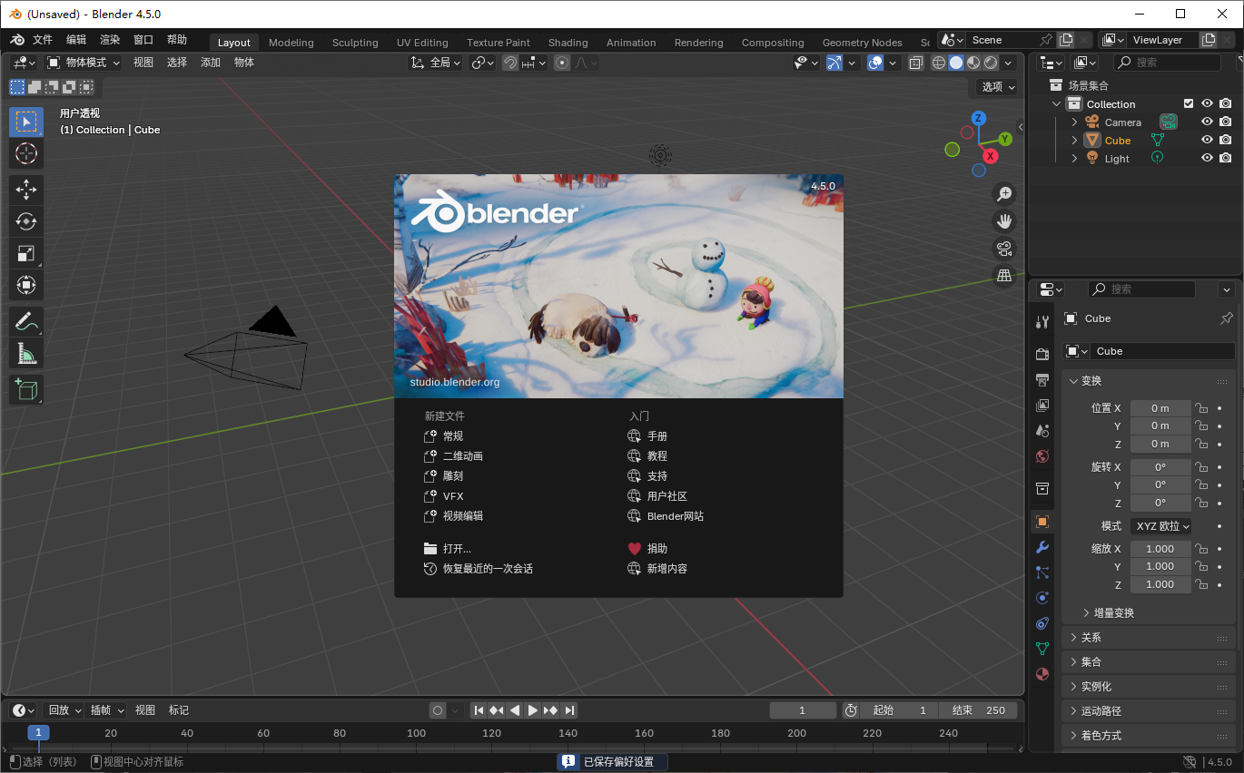The height and width of the screenshot is (773, 1244).
Task: Switch to the Sculpting workspace tab
Action: coord(355,43)
